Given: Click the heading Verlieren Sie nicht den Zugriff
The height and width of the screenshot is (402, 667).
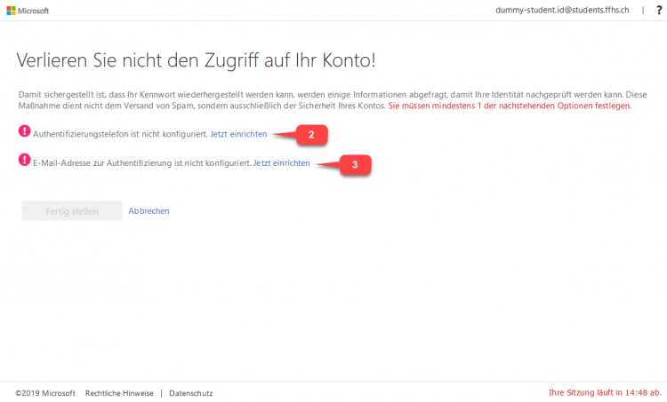Looking at the screenshot, I should tap(197, 59).
